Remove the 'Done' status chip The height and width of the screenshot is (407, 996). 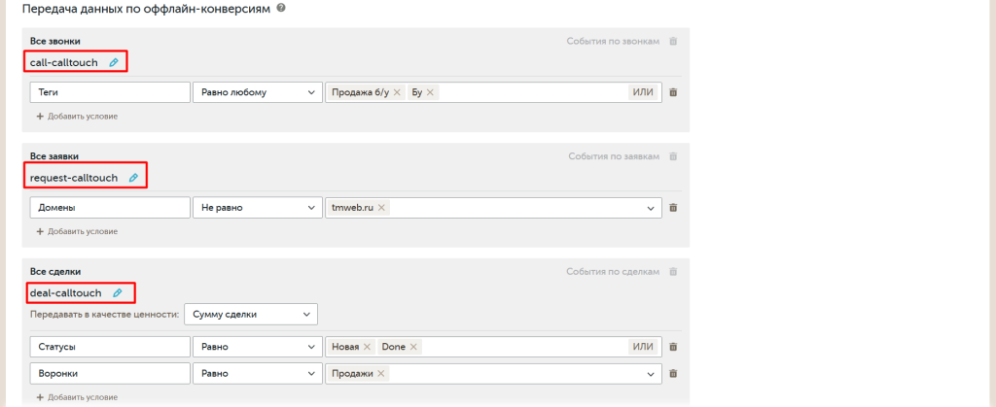tap(414, 347)
